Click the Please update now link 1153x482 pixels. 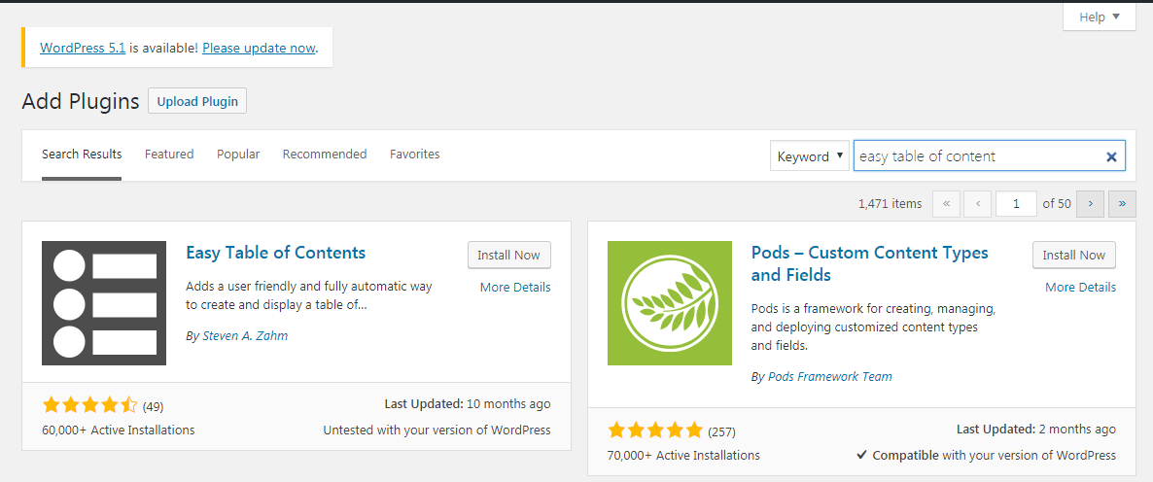[259, 48]
